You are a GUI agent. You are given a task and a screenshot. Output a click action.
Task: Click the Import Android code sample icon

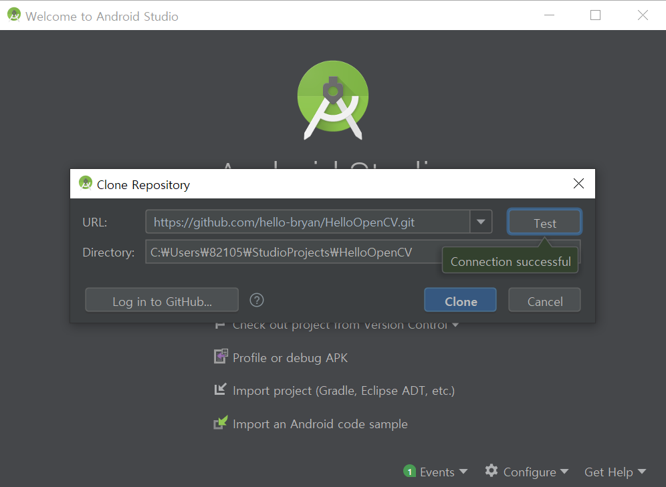coord(221,422)
